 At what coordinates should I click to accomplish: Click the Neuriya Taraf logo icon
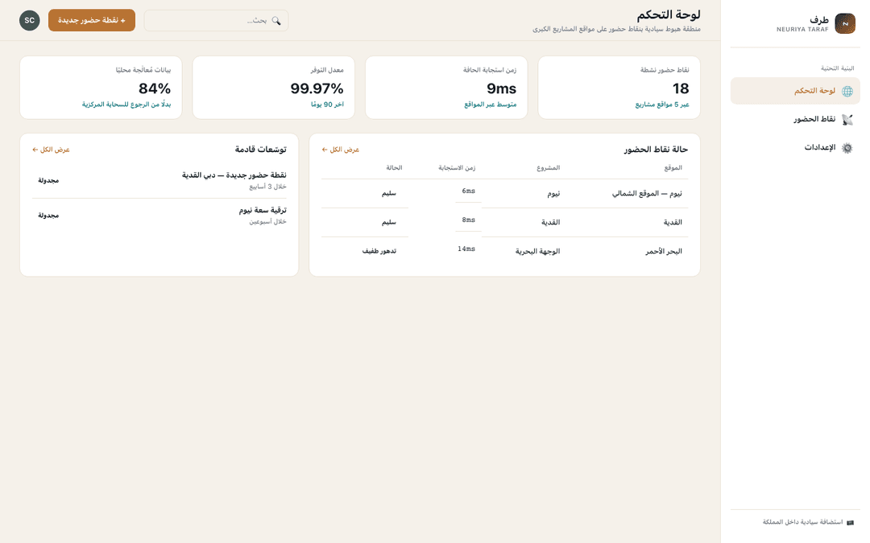845,23
